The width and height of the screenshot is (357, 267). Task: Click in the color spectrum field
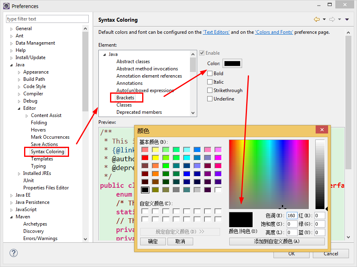coord(269,174)
